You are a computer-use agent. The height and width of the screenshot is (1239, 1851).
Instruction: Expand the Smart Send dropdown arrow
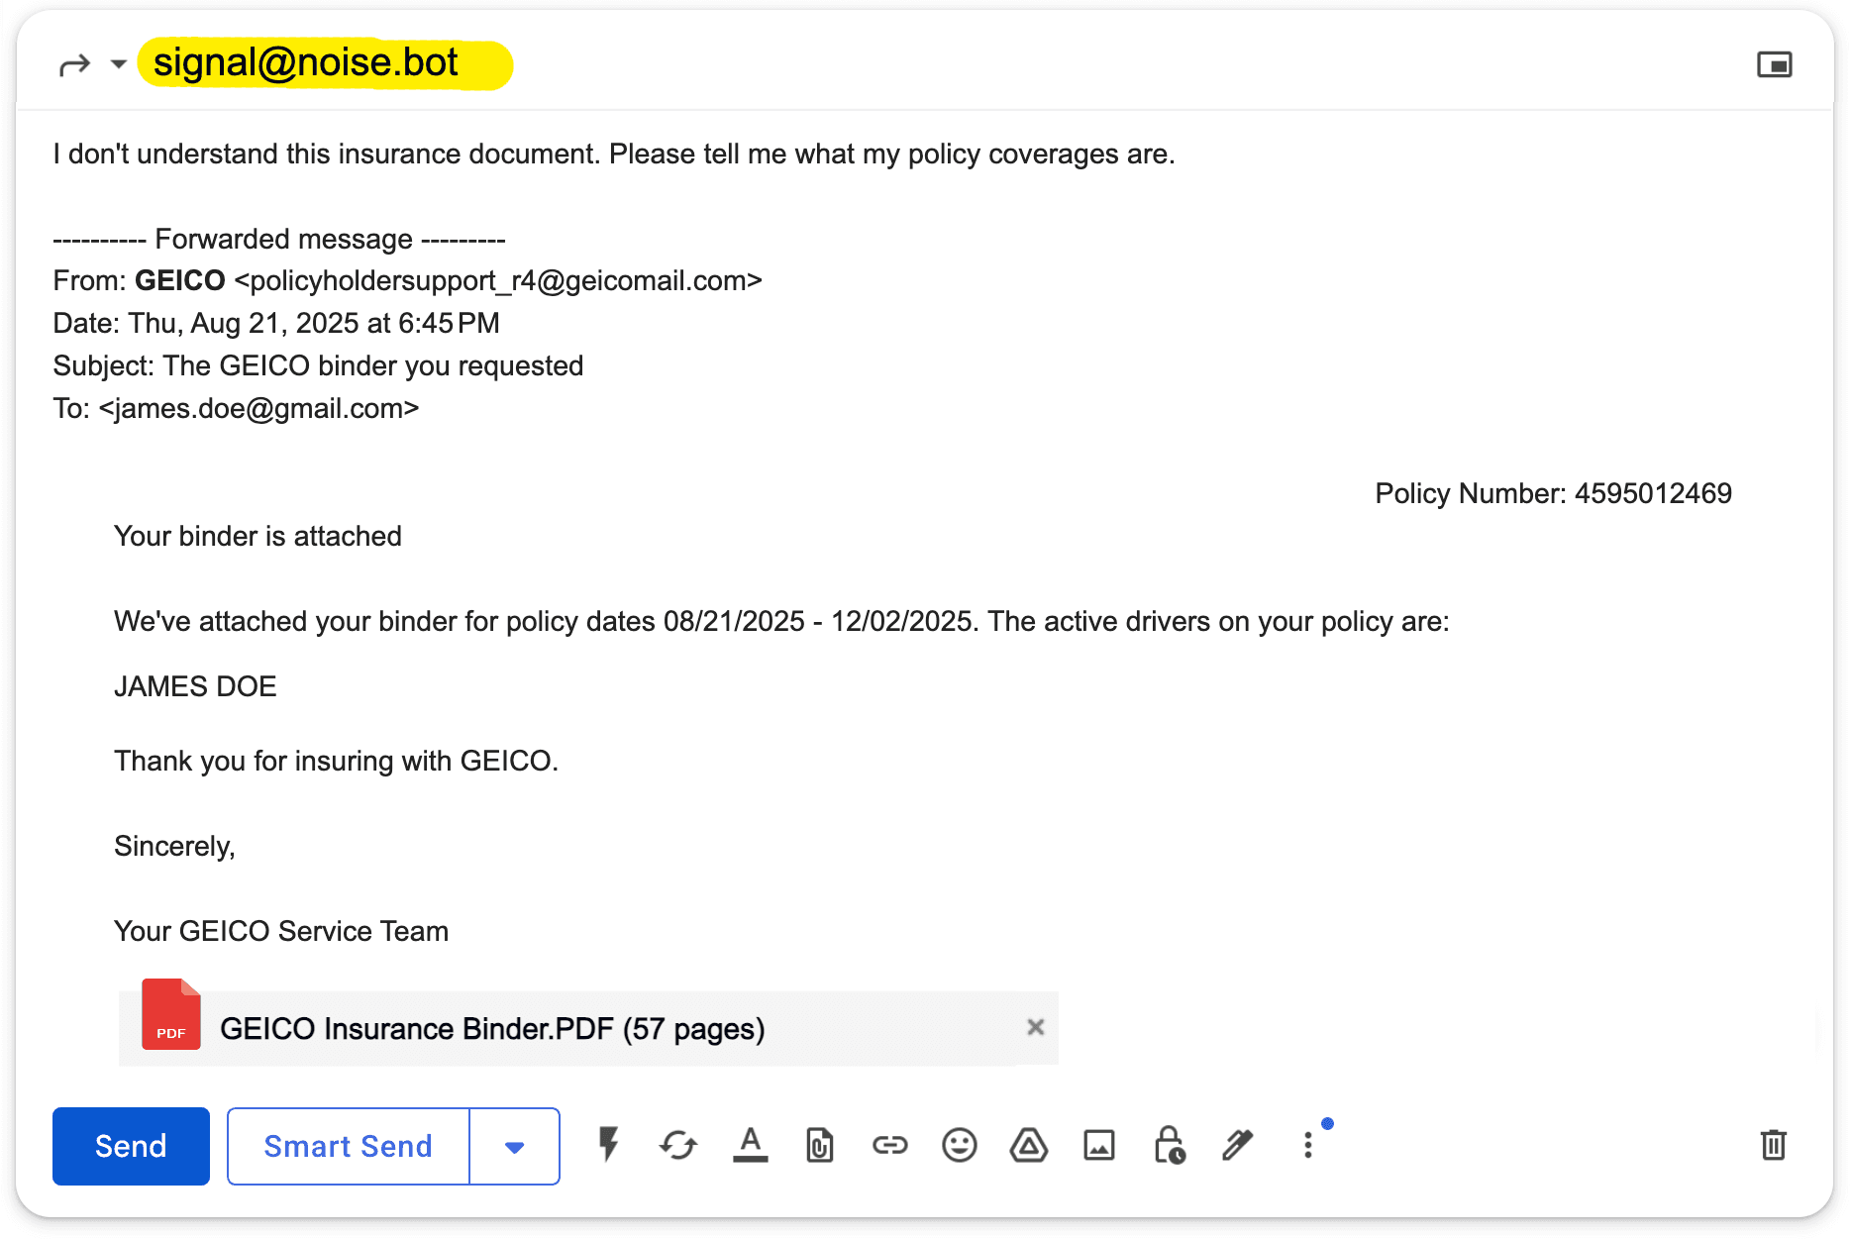coord(514,1146)
